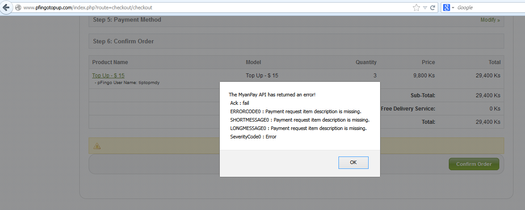The image size is (525, 210).
Task: Click the Google search engine icon
Action: coord(446,8)
